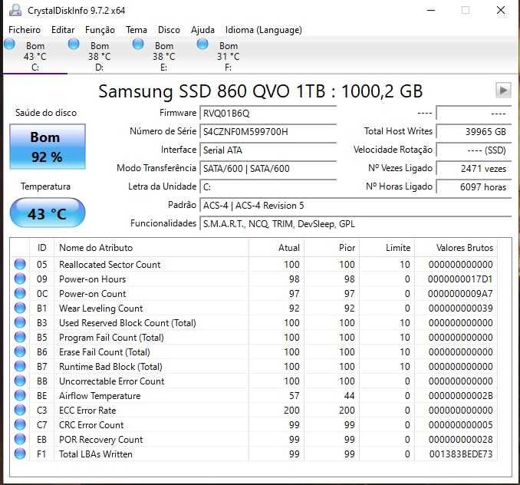This screenshot has width=520, height=485.
Task: Open the Disco menu
Action: [x=169, y=30]
